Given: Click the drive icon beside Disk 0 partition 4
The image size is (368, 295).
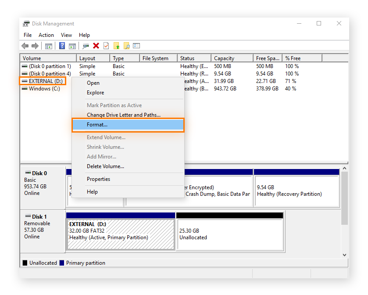Looking at the screenshot, I should pos(25,74).
